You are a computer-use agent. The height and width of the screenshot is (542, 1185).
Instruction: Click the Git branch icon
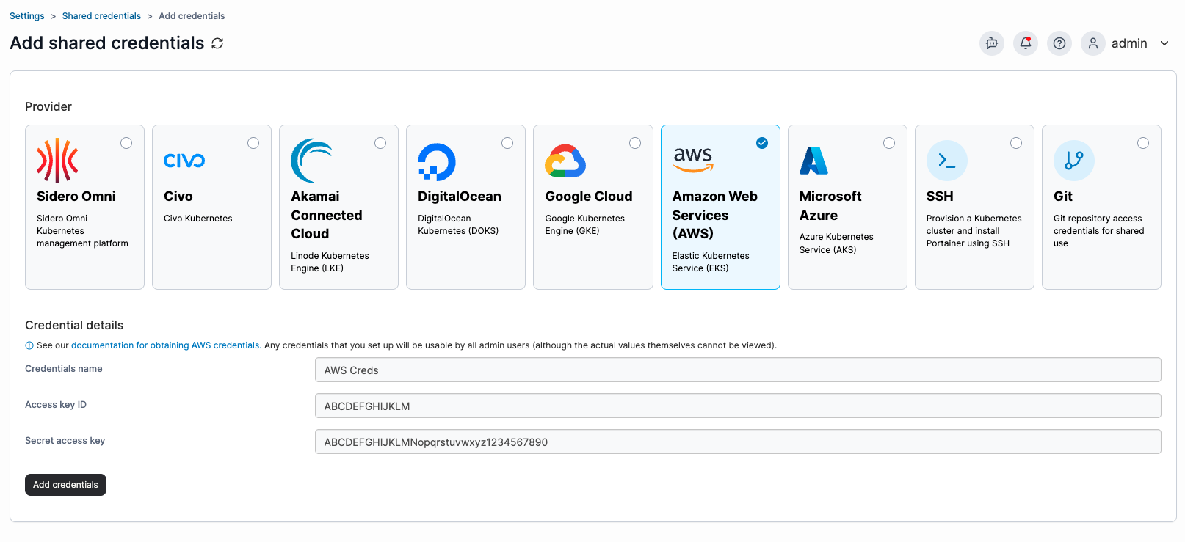1073,161
